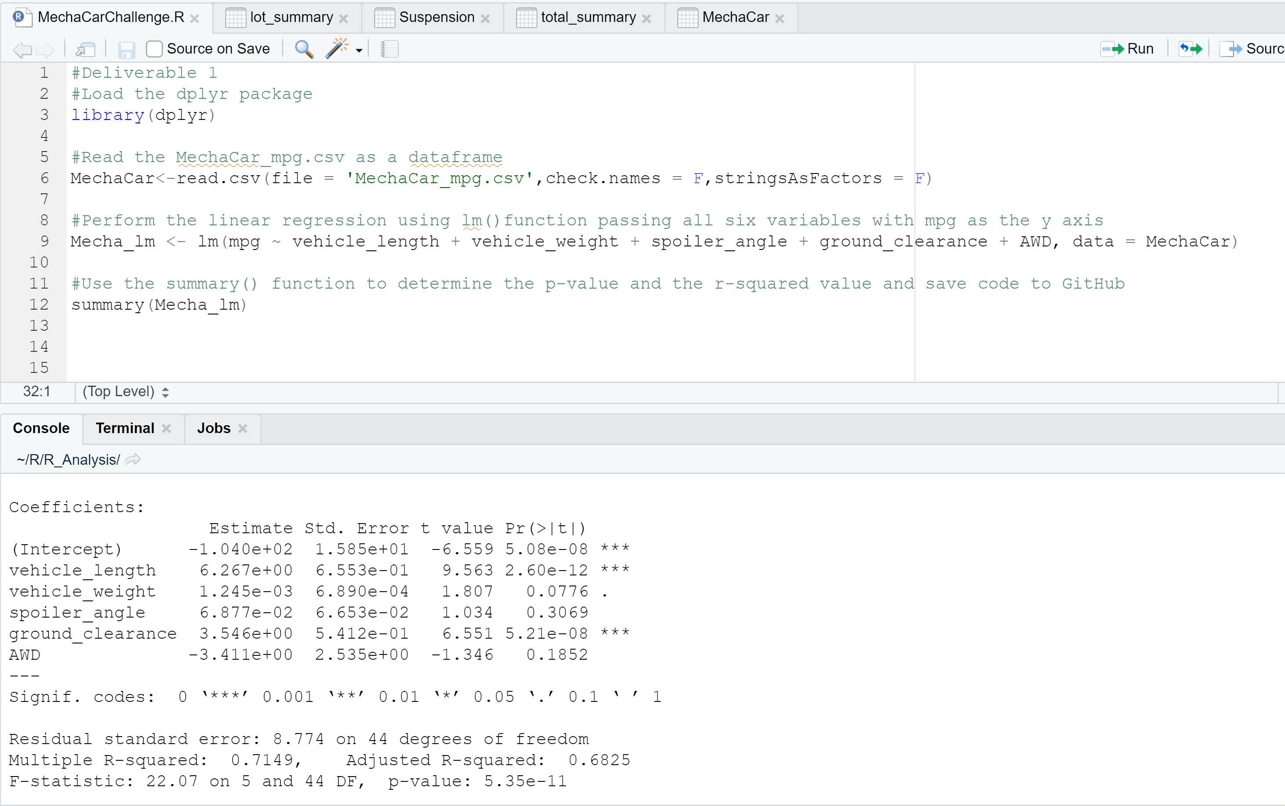Image resolution: width=1285 pixels, height=806 pixels.
Task: Click the table icon on Suspension tab
Action: [384, 18]
